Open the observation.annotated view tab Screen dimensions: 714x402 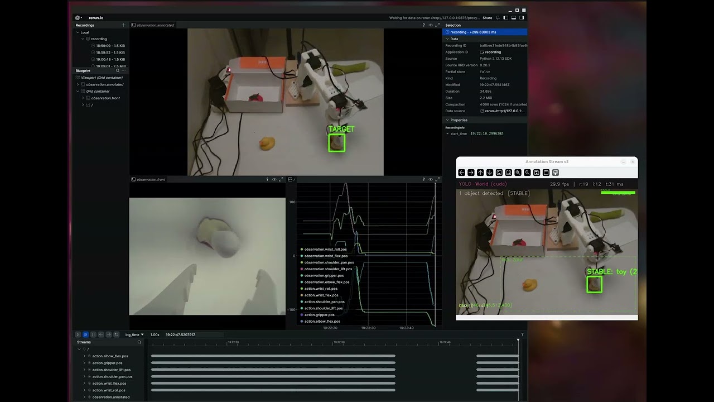point(153,25)
